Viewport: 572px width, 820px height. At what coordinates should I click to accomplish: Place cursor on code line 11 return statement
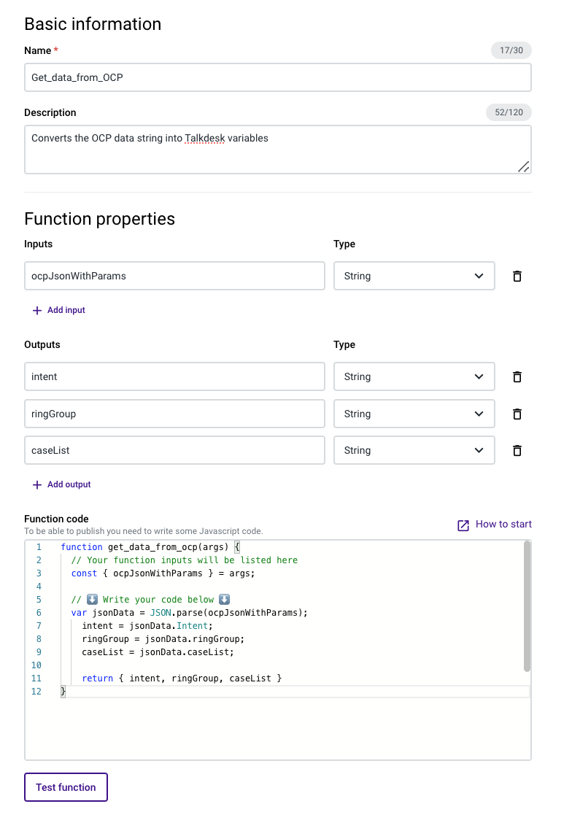(182, 678)
